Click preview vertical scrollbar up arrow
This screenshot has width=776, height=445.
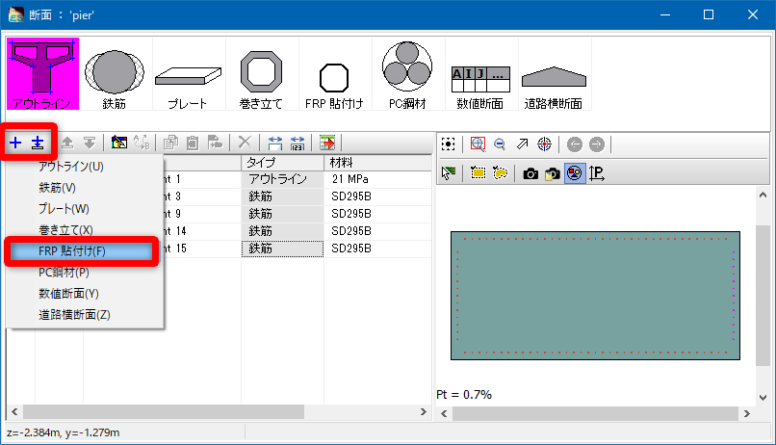763,195
